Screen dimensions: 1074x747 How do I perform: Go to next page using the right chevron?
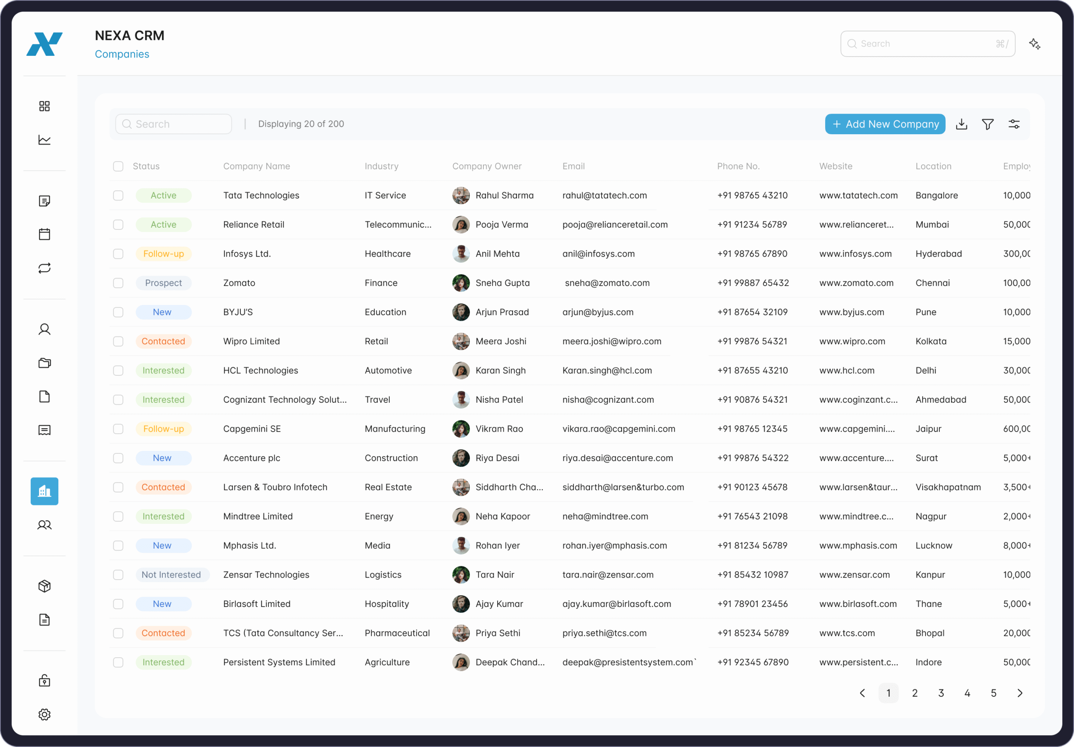click(x=1021, y=693)
